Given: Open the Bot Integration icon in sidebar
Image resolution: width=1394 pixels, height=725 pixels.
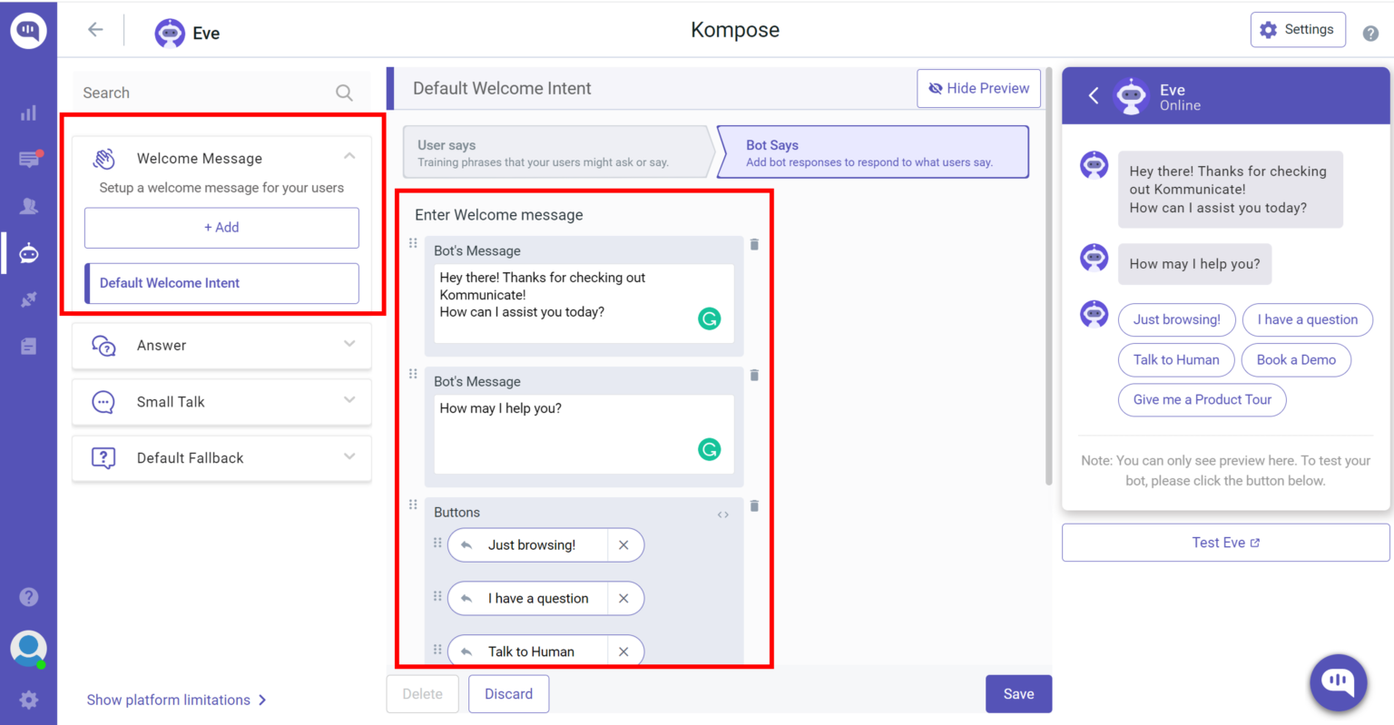Looking at the screenshot, I should coord(28,252).
